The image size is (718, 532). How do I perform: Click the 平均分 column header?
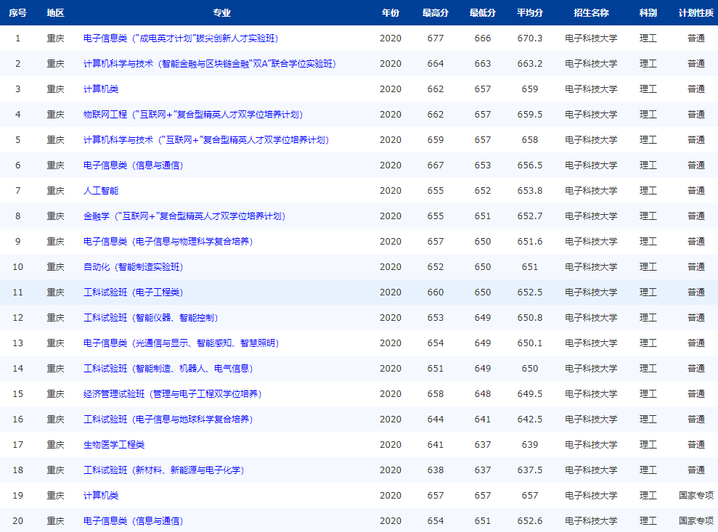[x=529, y=12]
